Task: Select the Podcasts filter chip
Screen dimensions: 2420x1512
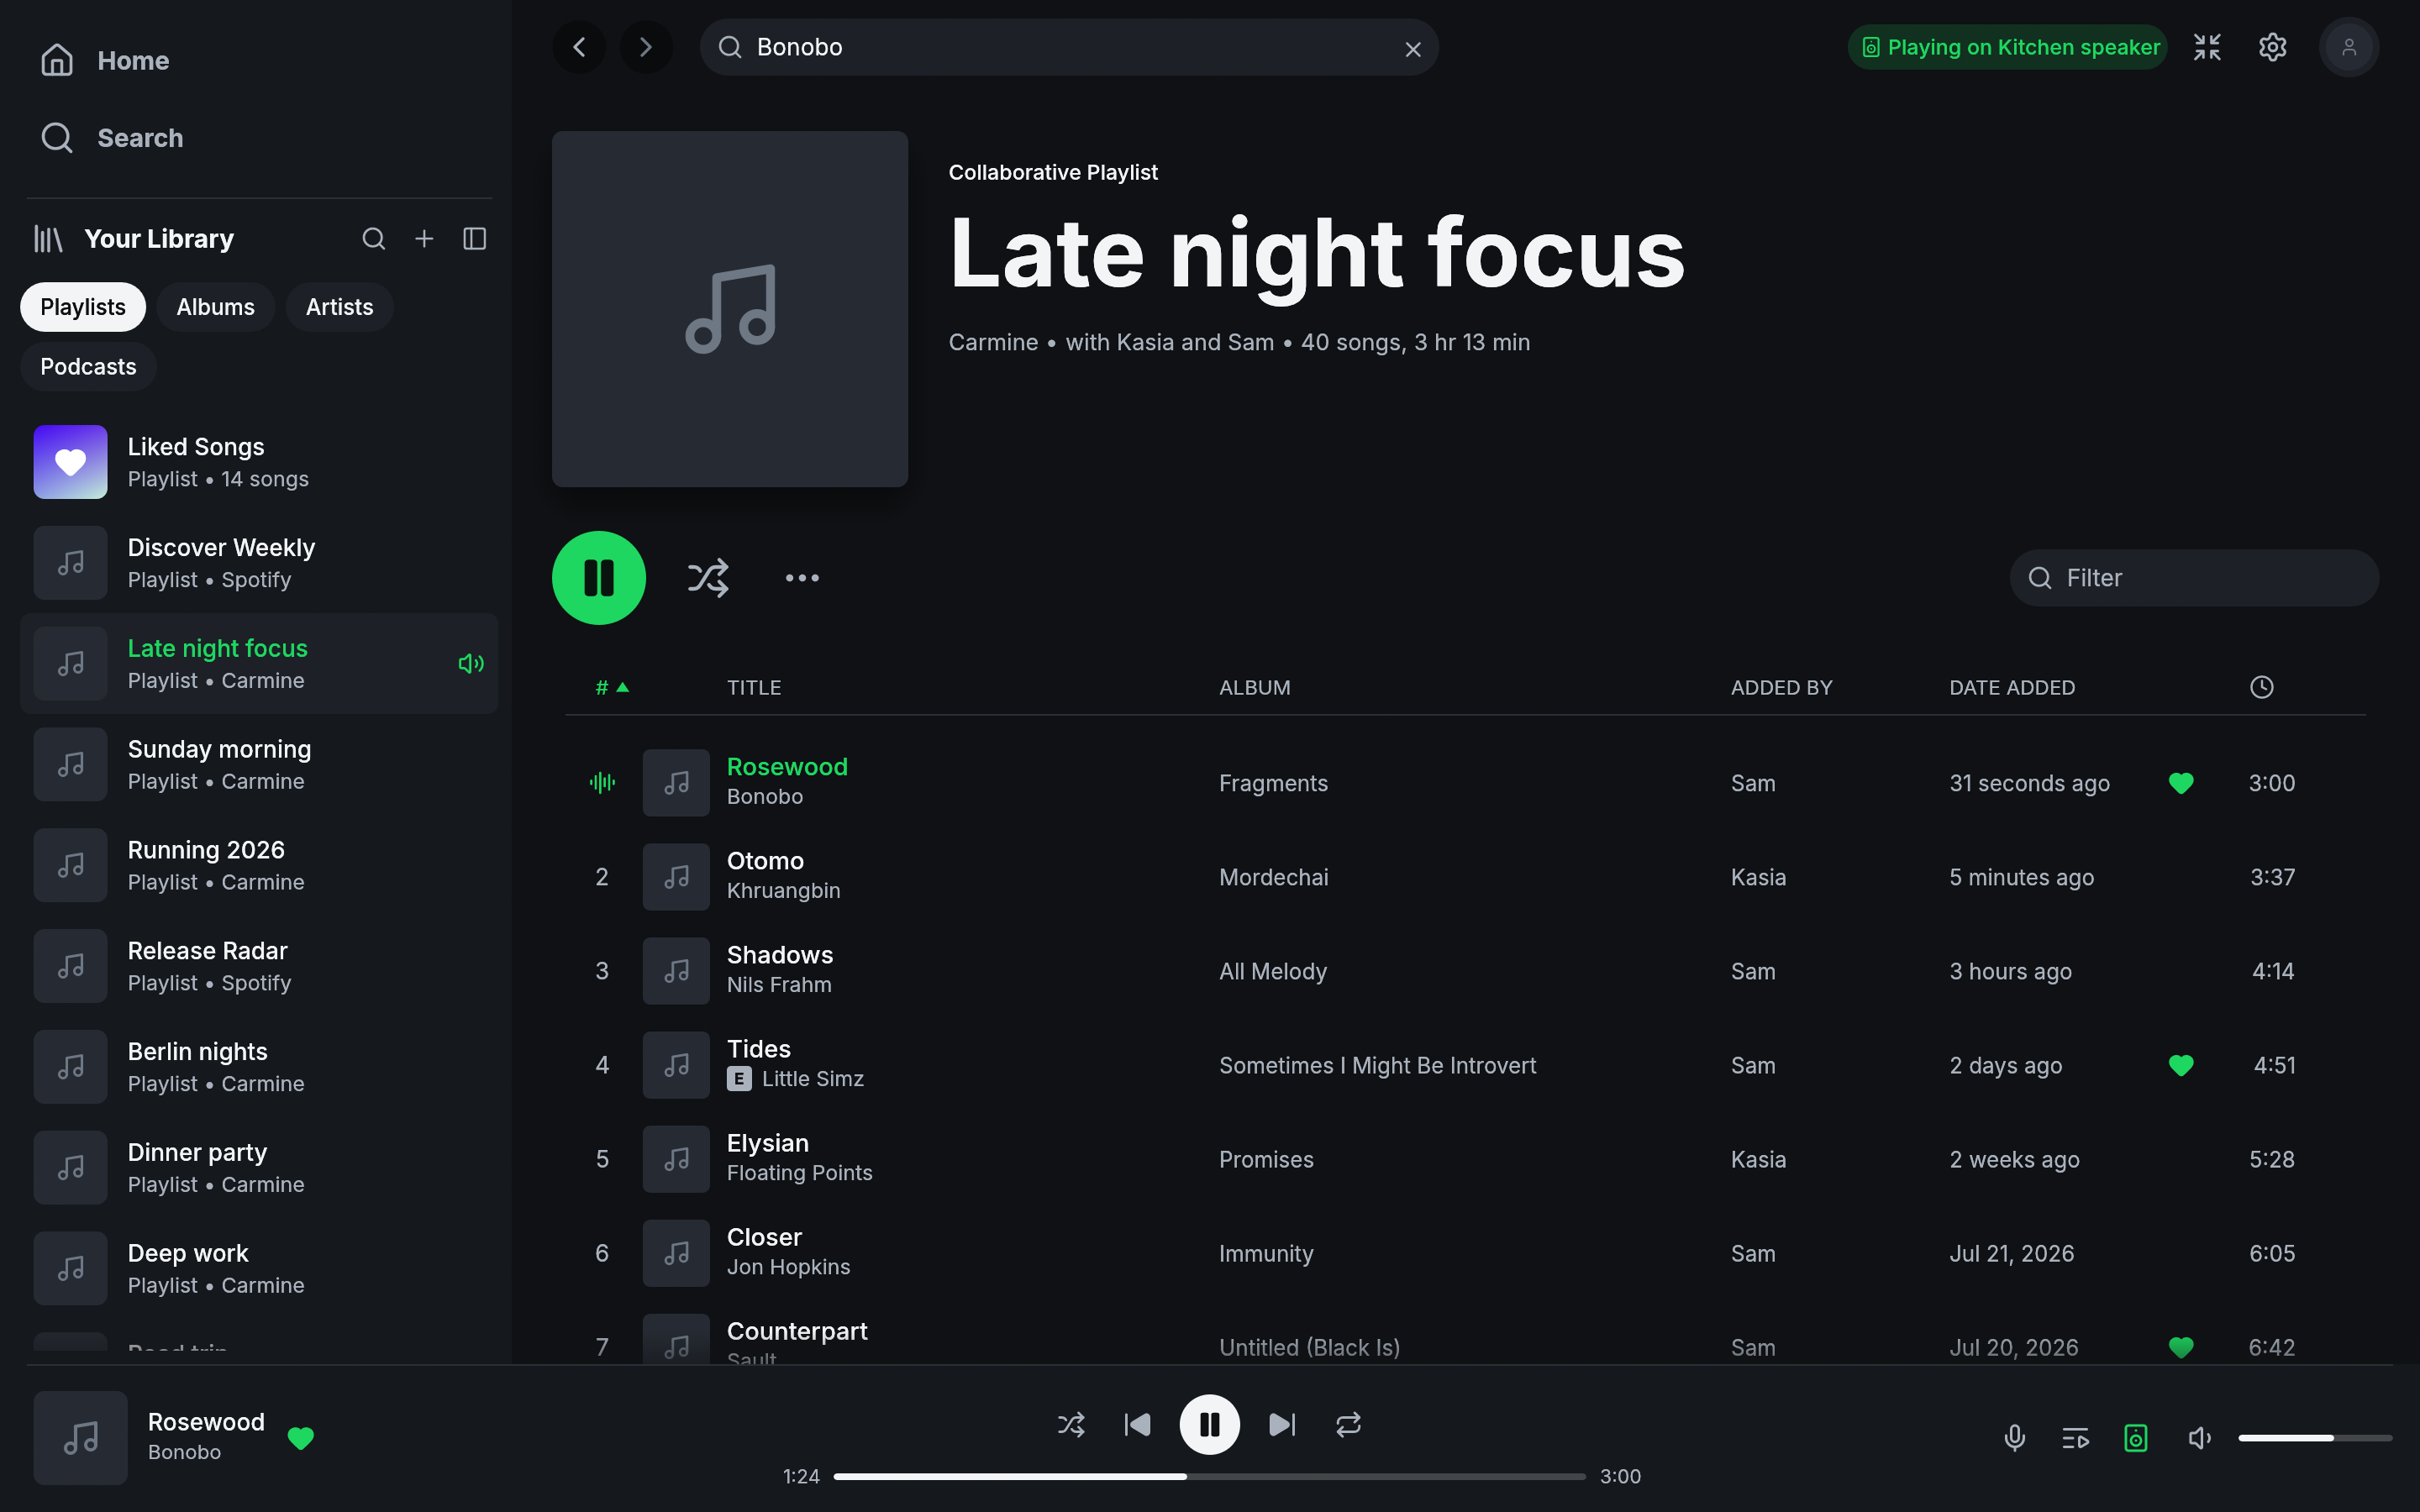Action: pos(88,367)
